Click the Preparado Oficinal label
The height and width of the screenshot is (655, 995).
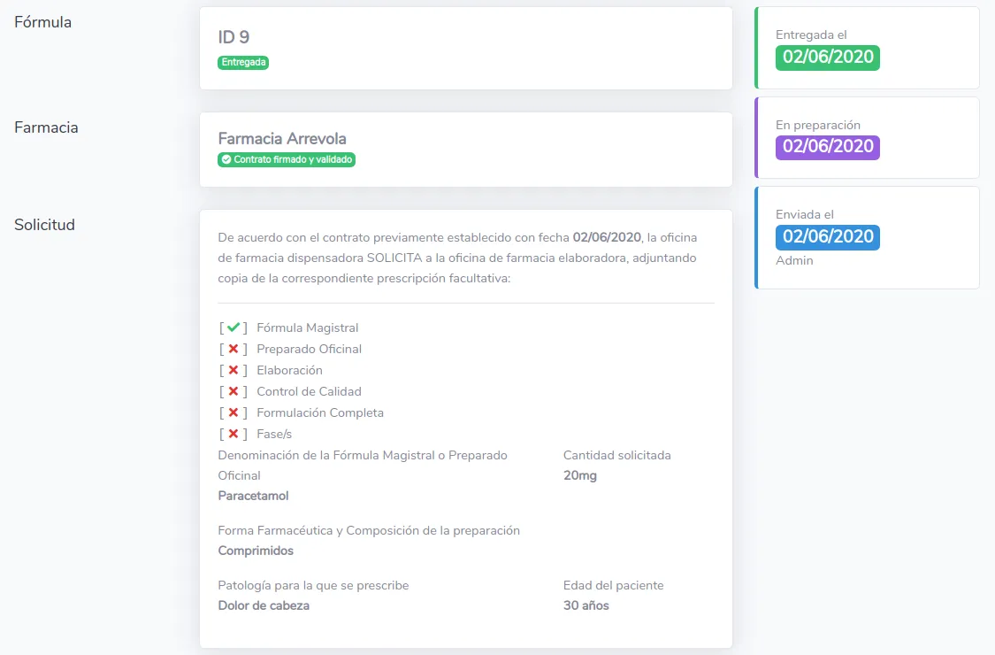(309, 349)
